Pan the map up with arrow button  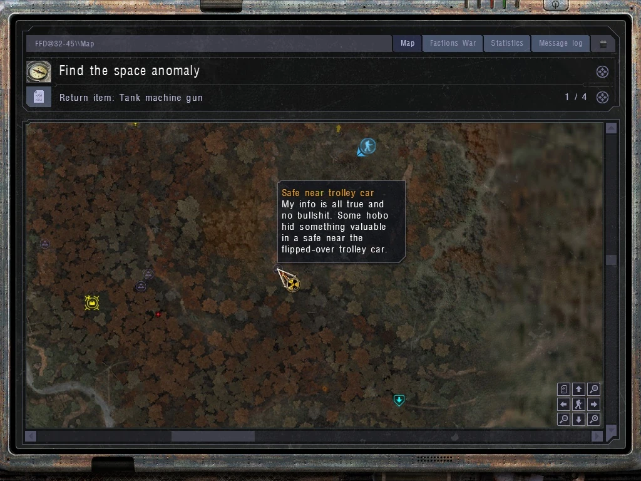pos(578,389)
